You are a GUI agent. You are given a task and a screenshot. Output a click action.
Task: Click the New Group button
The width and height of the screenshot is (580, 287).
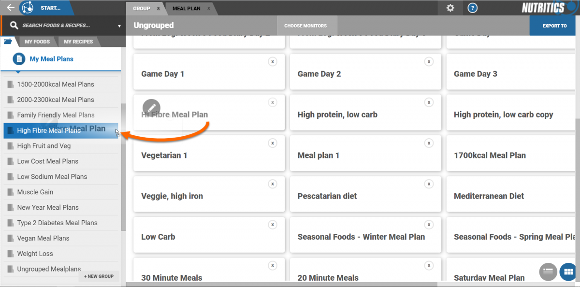point(99,276)
